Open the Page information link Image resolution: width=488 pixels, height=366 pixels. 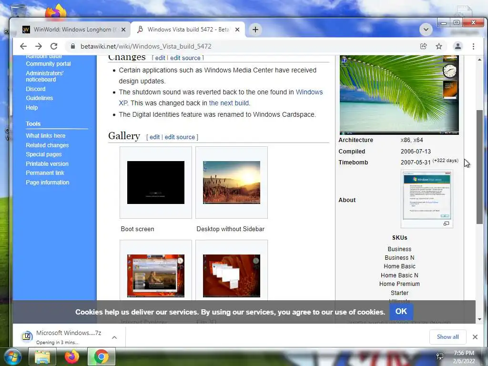47,183
